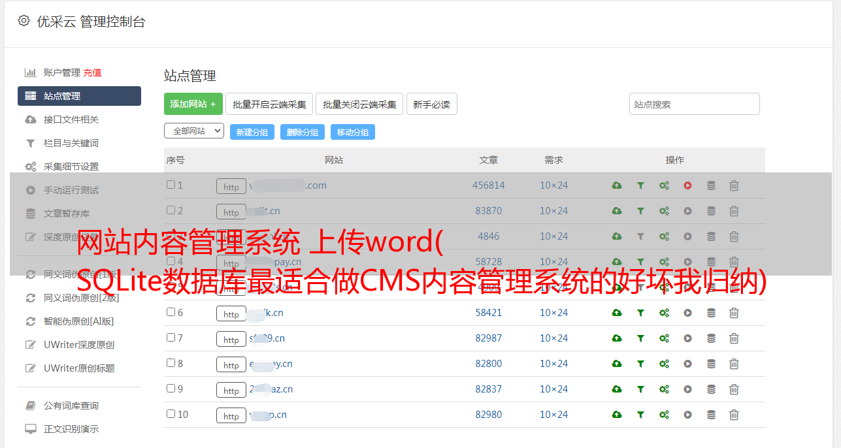Click the upload cloud icon in row 10
Viewport: 841px width, 448px height.
pos(617,415)
